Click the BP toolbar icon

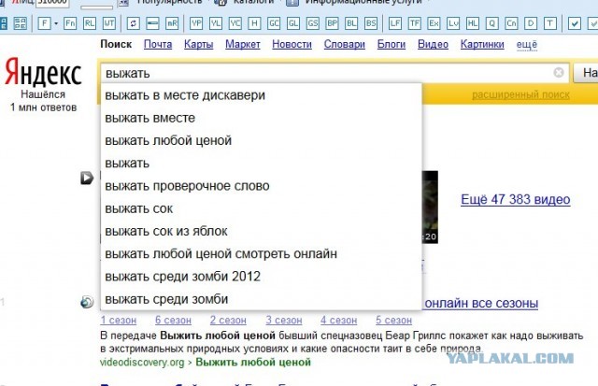(333, 23)
